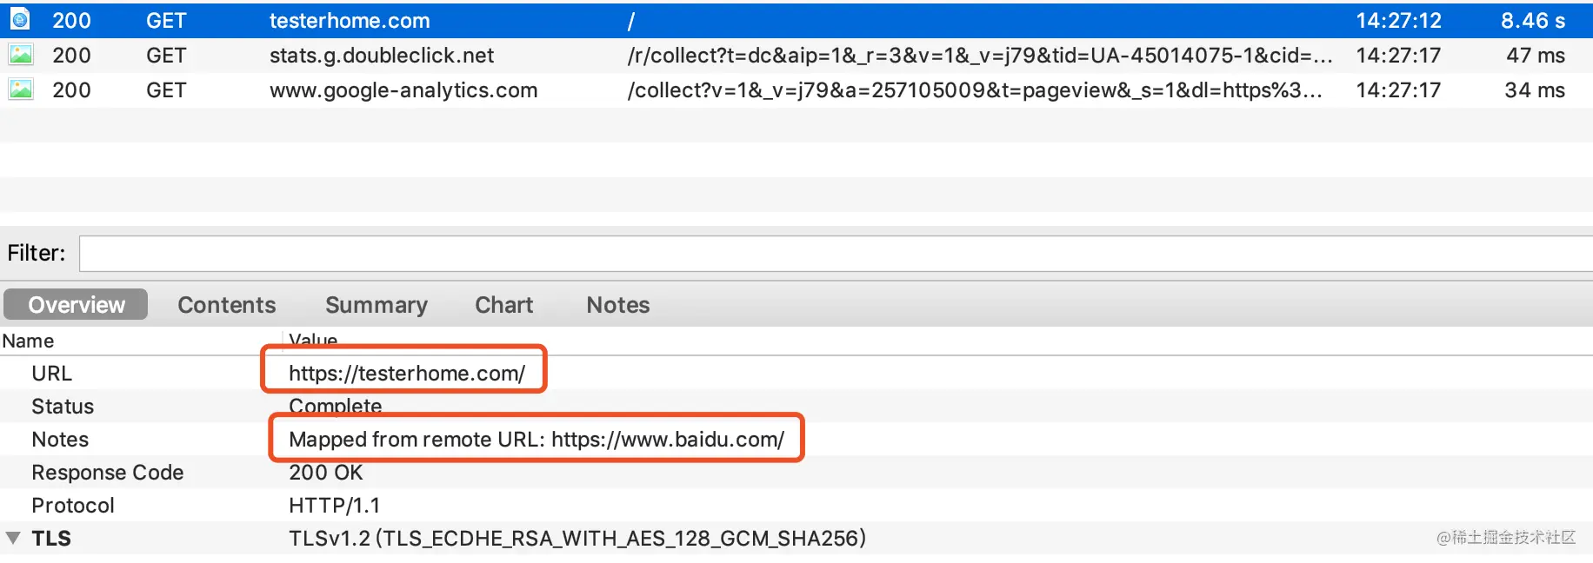
Task: Select the www.google-analytics.com host cell
Action: tap(403, 90)
